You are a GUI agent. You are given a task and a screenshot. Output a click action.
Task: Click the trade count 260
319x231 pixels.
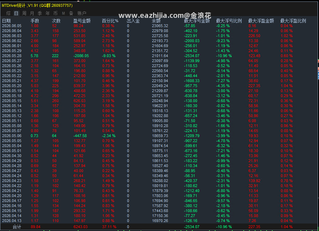[55, 101]
